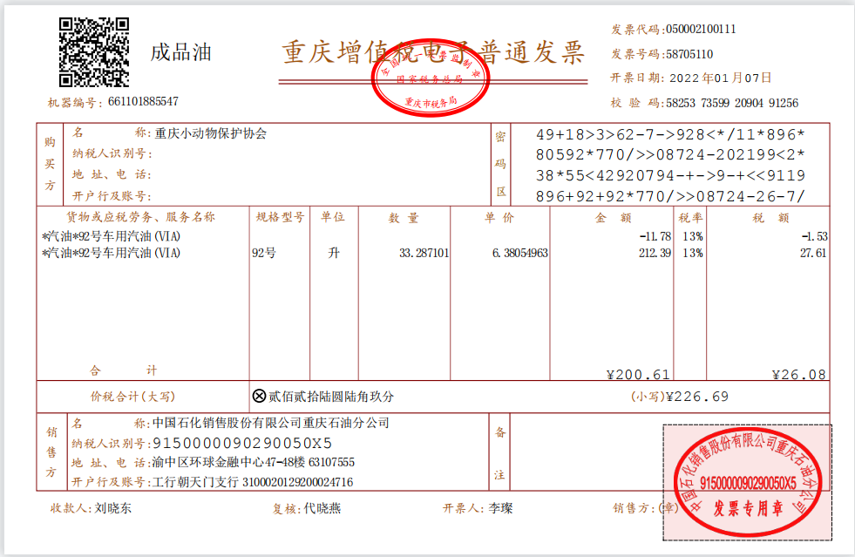Viewport: 855px width, 557px height.
Task: Select machine number 661101885547
Action: click(143, 101)
